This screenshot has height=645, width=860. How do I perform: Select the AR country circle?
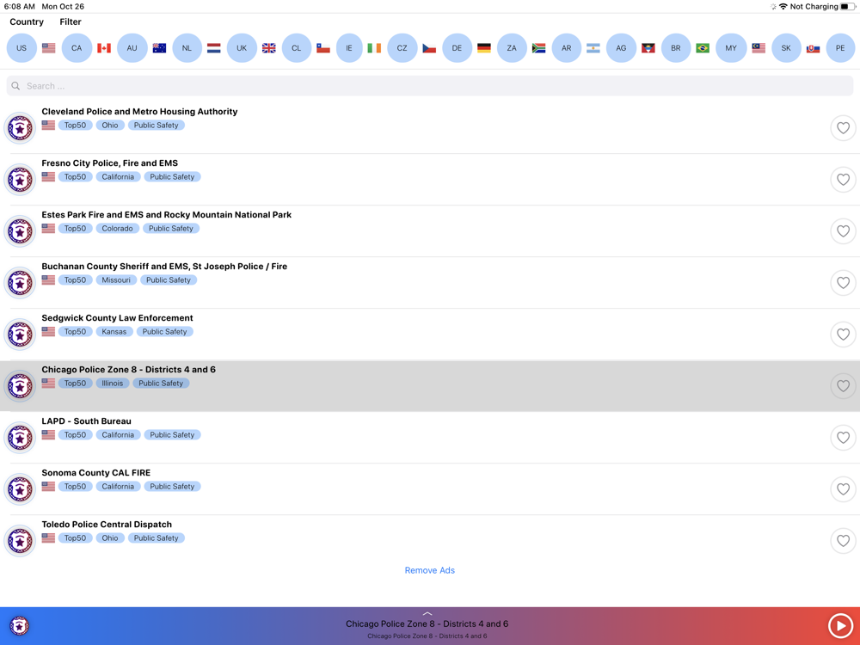567,47
